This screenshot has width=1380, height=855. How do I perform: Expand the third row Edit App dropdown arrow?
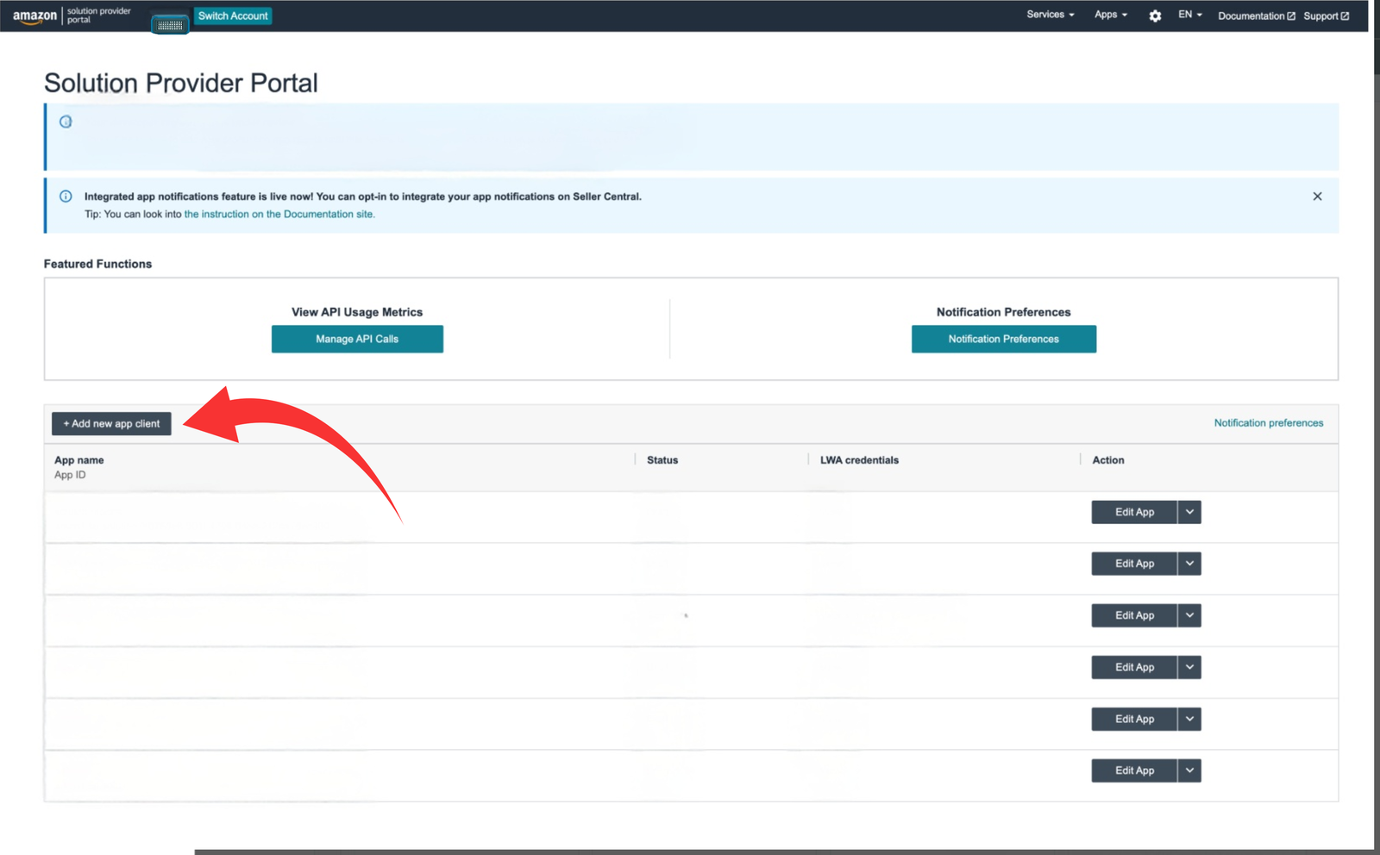point(1189,615)
